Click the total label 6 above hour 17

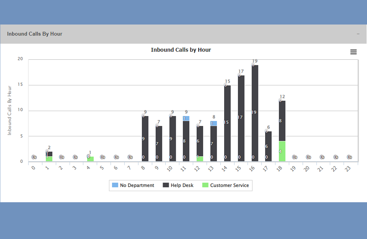pos(269,127)
